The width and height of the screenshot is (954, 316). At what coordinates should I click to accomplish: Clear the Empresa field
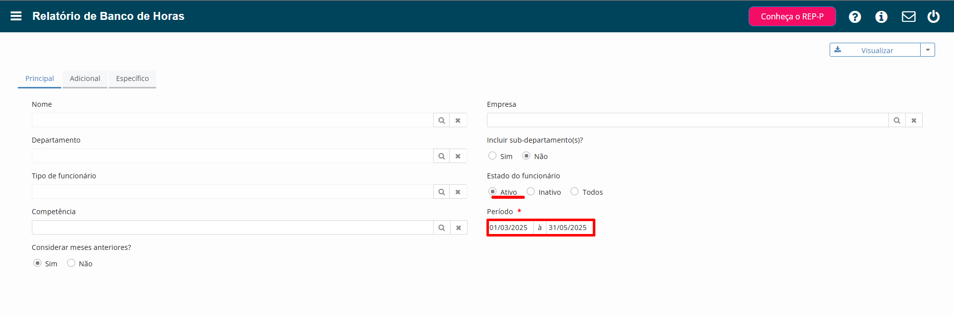point(914,120)
